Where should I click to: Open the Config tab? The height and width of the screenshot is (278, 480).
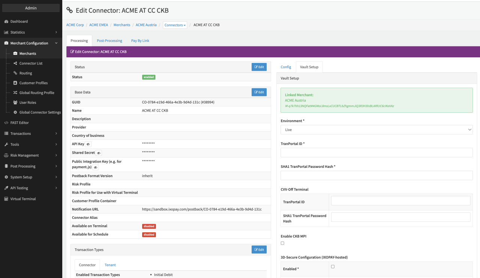(x=286, y=67)
